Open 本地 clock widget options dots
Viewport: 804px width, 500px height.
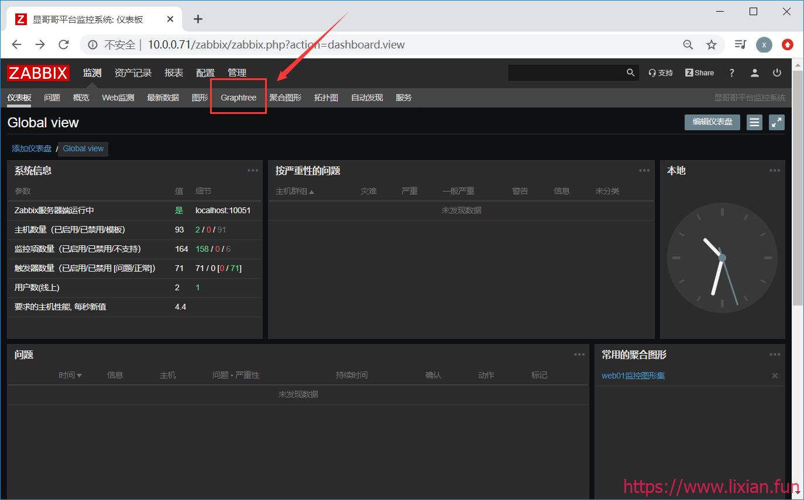(775, 171)
